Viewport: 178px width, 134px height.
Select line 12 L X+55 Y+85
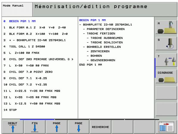30,97
